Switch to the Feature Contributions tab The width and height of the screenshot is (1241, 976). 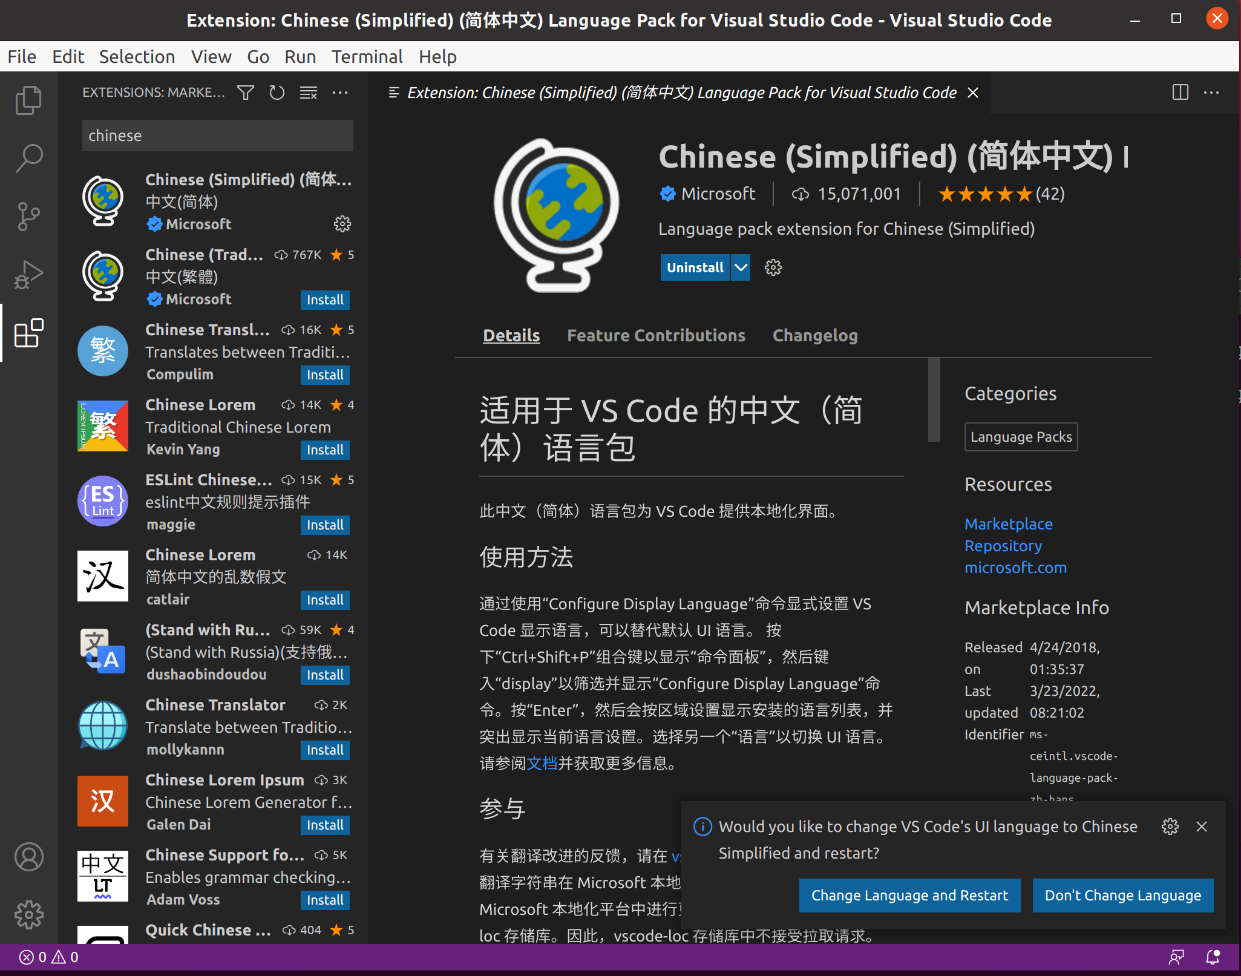[656, 335]
